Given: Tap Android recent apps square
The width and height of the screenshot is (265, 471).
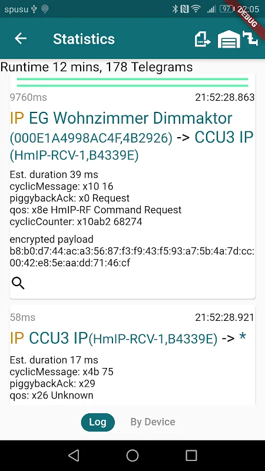Looking at the screenshot, I should pyautogui.click(x=191, y=455).
